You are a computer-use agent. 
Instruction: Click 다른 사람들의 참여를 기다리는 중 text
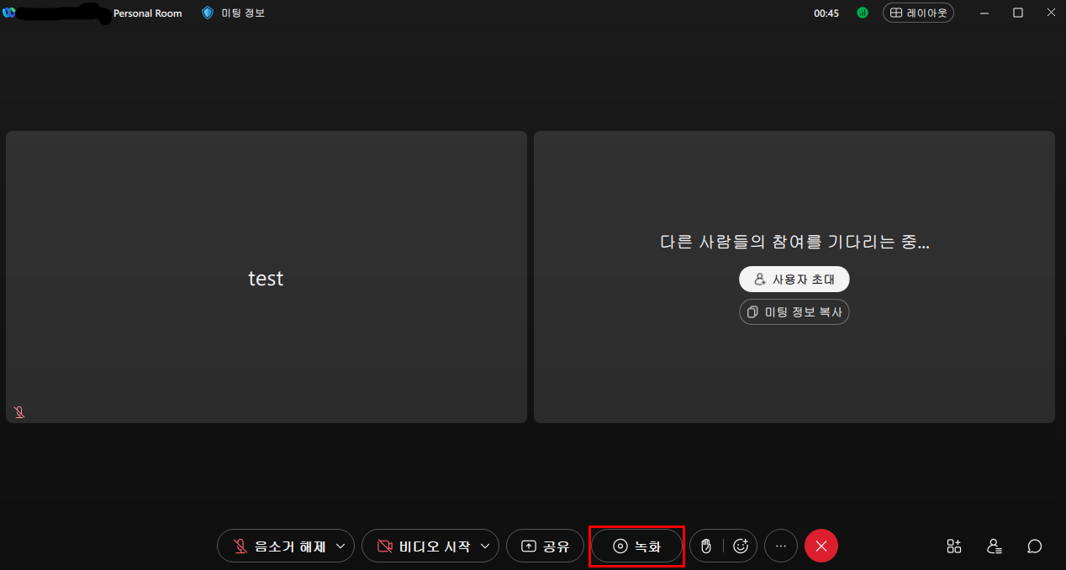[x=794, y=242]
